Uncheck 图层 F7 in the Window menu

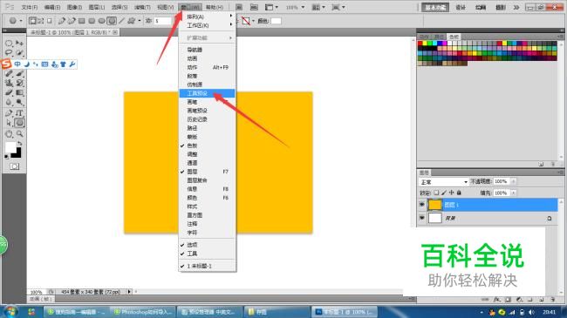(208, 172)
